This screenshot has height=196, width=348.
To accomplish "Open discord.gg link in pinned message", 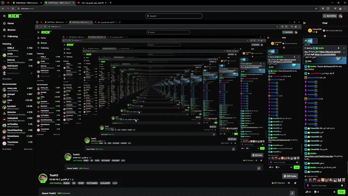I will tap(330, 52).
